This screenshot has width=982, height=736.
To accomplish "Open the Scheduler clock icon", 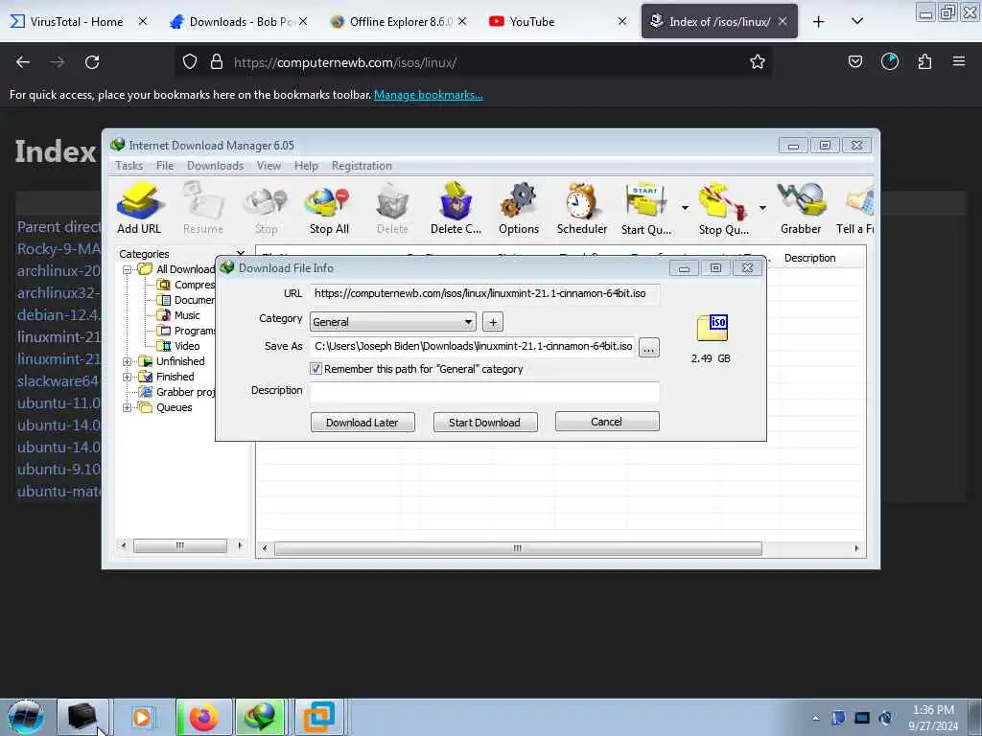I will click(582, 208).
